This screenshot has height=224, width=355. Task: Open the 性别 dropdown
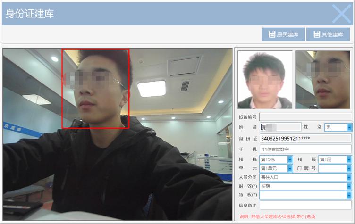(x=349, y=127)
